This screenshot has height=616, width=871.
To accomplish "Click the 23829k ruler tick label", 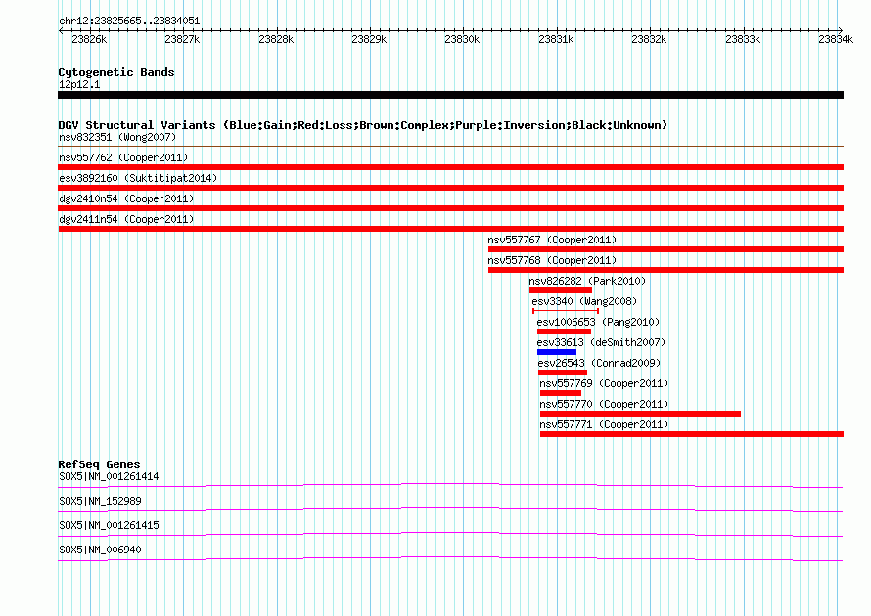I will [x=369, y=39].
